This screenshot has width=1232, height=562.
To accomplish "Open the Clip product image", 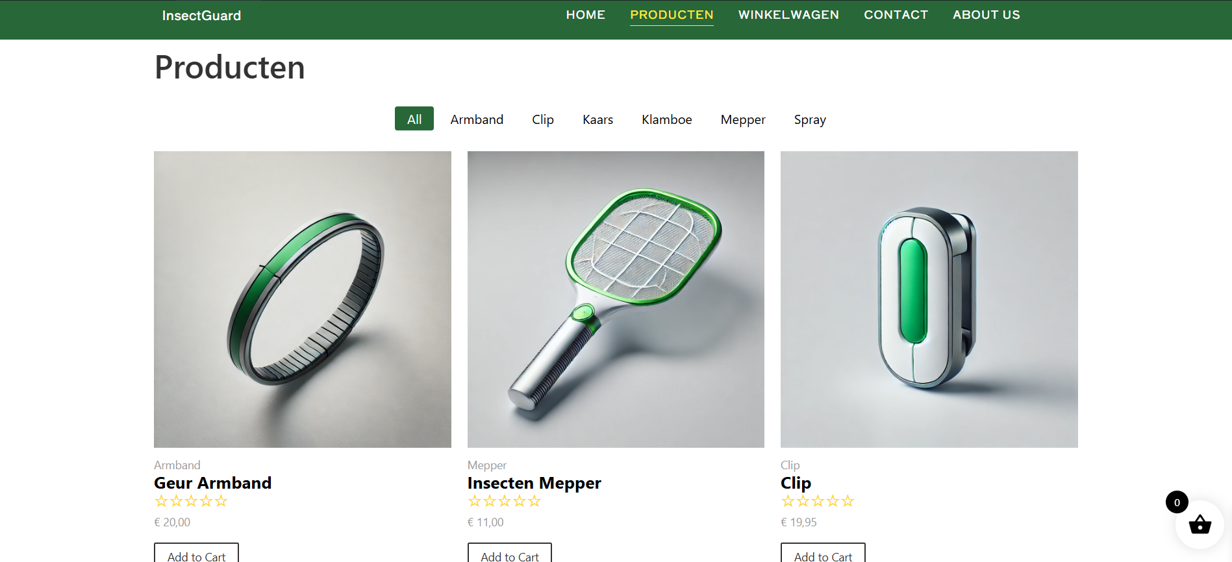I will tap(929, 299).
